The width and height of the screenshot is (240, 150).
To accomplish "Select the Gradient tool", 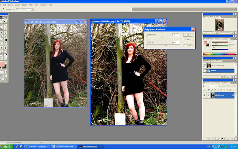I will tap(5, 40).
